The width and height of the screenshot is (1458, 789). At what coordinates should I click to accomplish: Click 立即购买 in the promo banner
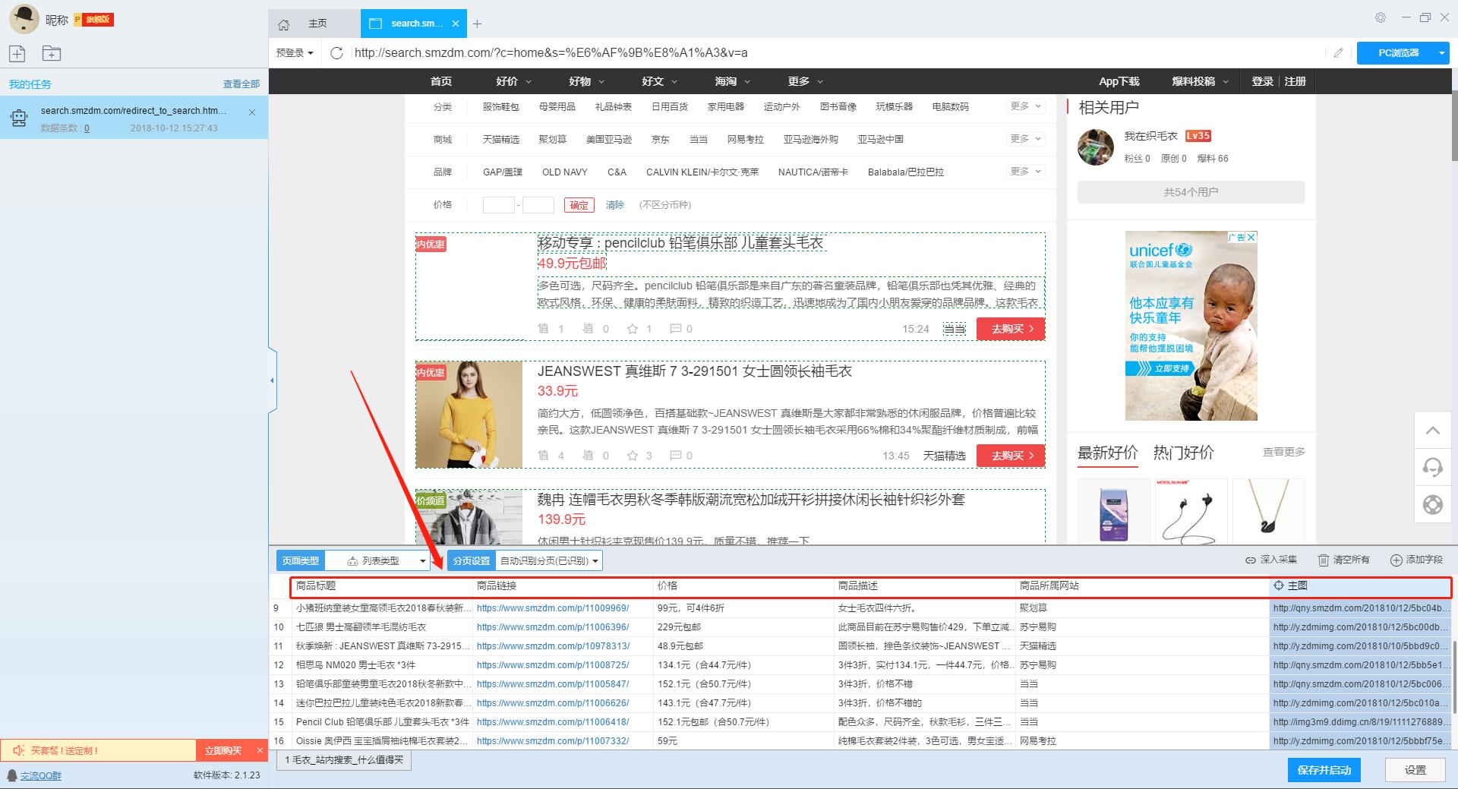click(223, 750)
